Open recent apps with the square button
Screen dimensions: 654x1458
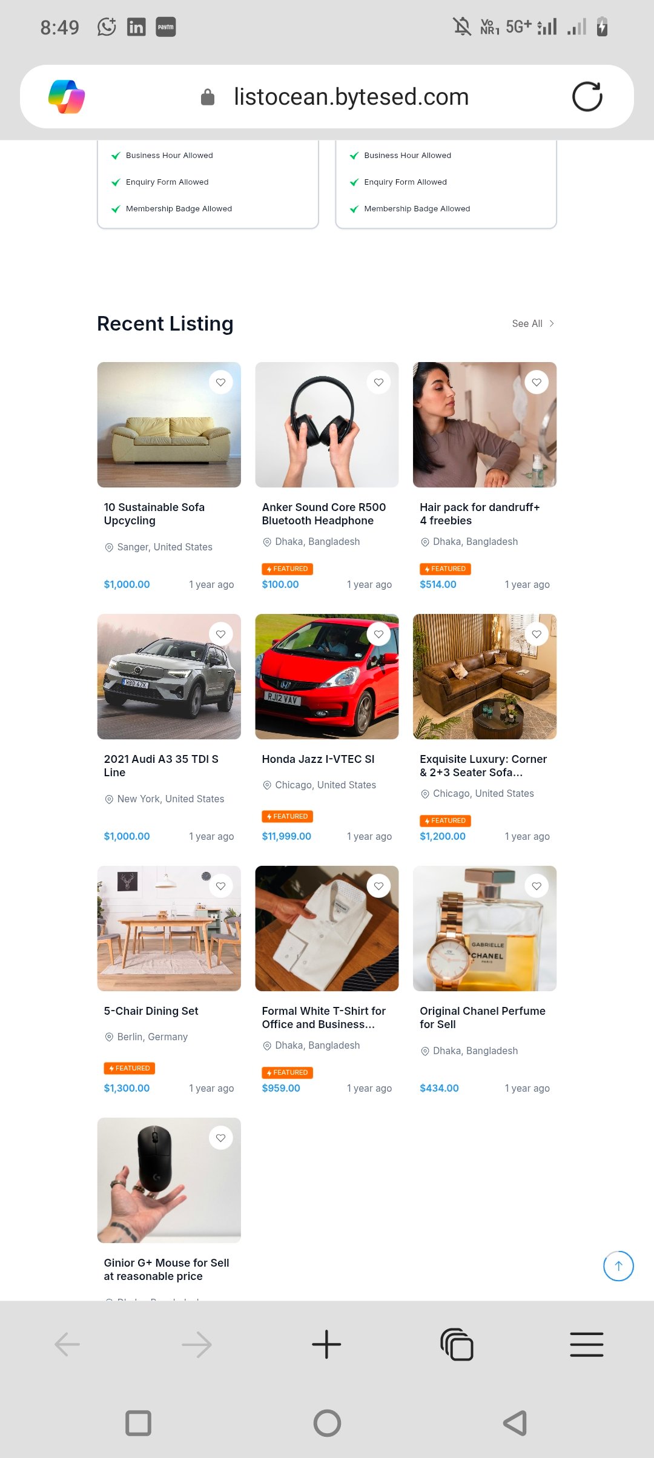click(138, 1423)
